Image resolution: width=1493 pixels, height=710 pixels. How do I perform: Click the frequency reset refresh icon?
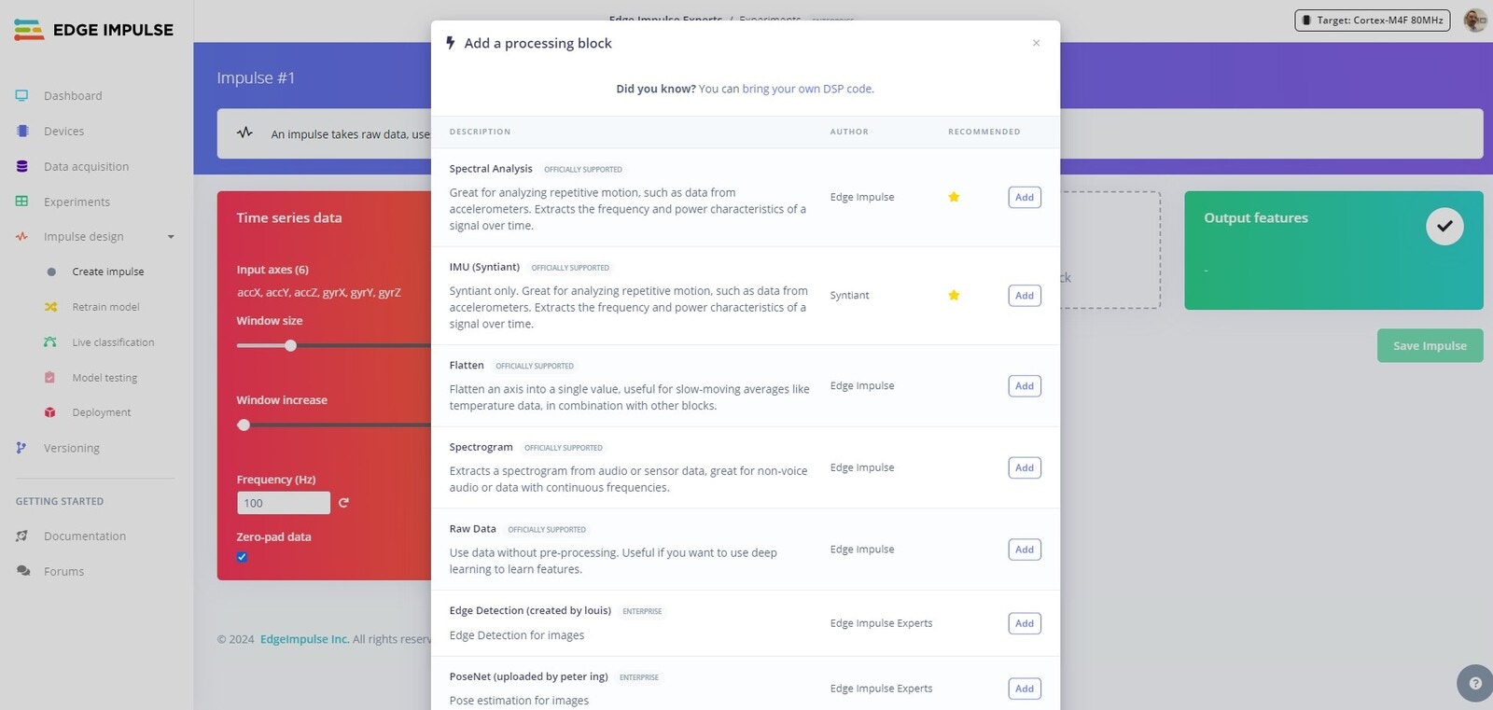tap(343, 503)
